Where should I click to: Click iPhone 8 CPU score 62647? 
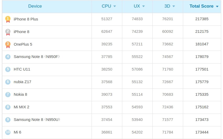pos(107,31)
